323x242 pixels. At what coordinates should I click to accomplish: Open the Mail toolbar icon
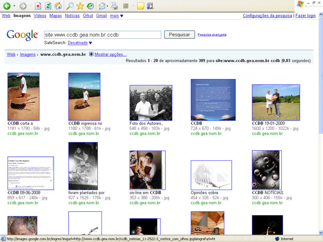[x=102, y=6]
